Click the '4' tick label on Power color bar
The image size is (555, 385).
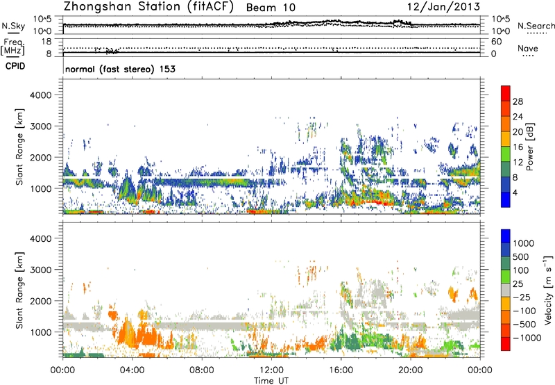515,192
